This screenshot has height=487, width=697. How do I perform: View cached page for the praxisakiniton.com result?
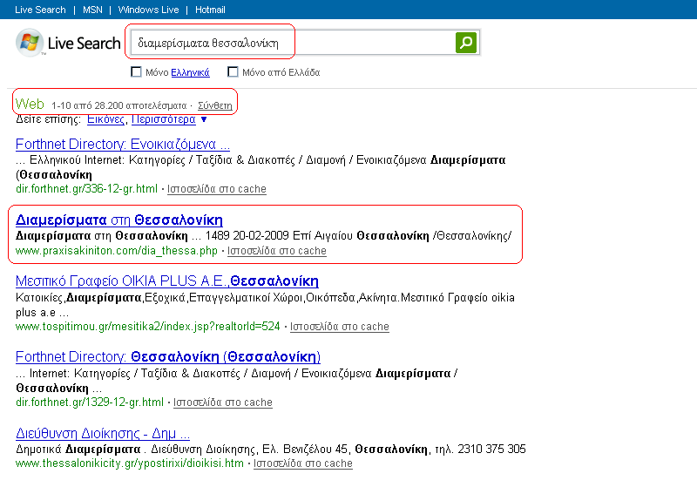point(277,251)
